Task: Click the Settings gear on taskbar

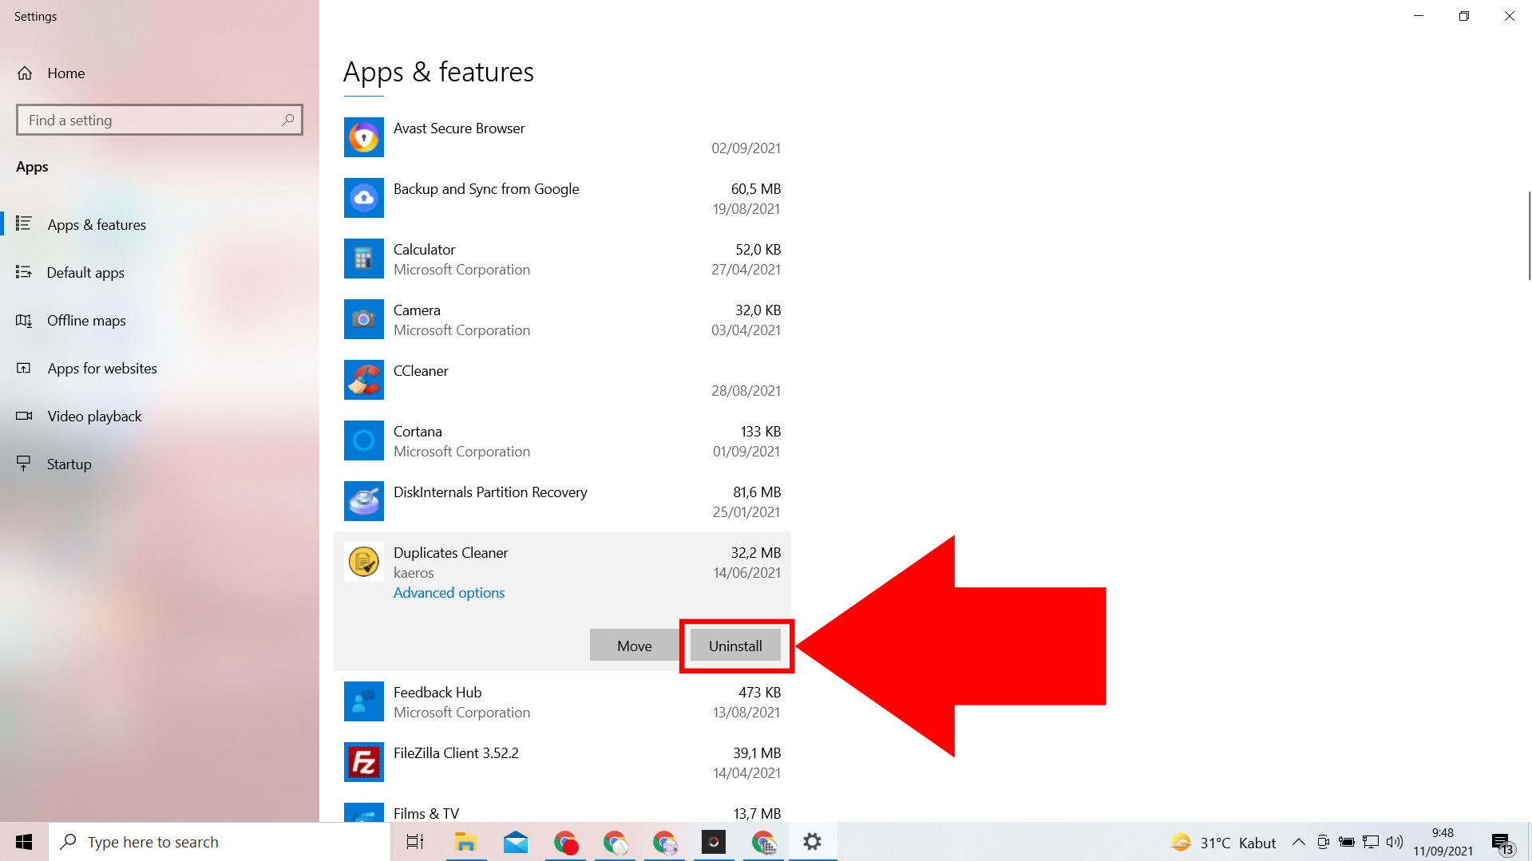Action: 812,842
